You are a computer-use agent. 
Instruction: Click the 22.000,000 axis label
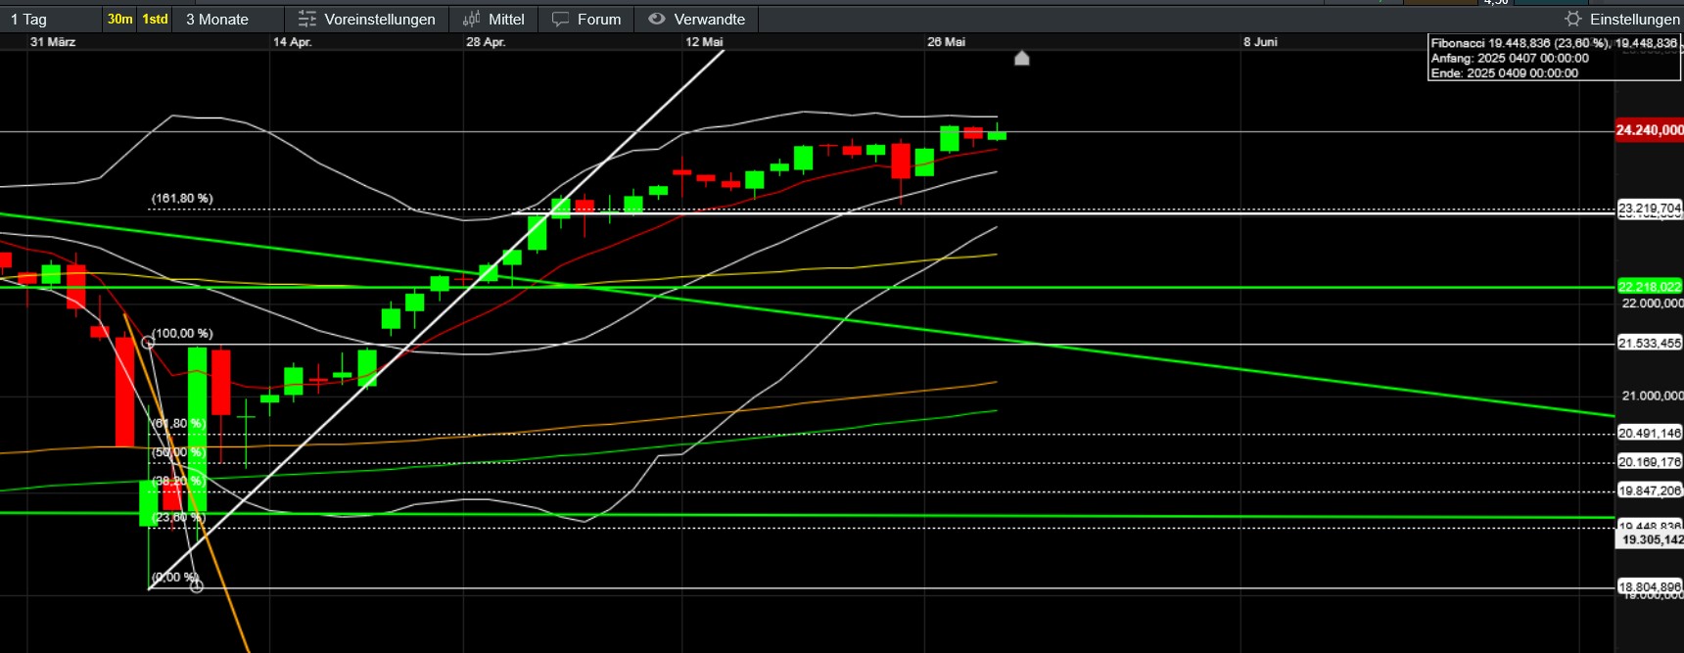pos(1653,303)
